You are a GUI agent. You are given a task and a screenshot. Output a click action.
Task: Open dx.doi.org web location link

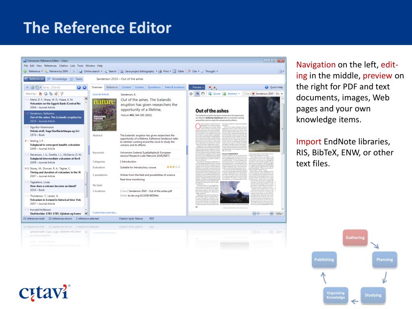pos(143,196)
